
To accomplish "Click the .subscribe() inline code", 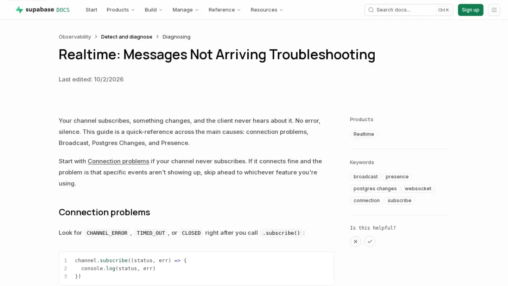I will [x=281, y=233].
